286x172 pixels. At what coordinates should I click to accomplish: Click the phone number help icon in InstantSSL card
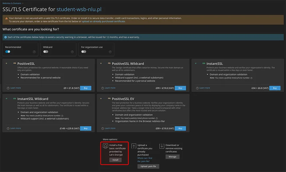pyautogui.click(x=251, y=78)
